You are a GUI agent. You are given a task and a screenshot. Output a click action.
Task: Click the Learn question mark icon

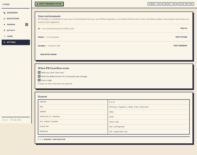pos(4,36)
